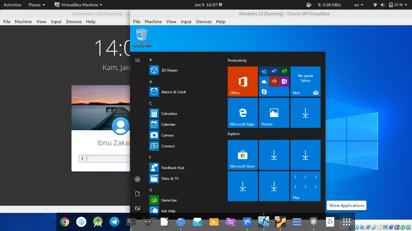412x231 pixels.
Task: Open the Play folder tile
Action: pos(306,186)
